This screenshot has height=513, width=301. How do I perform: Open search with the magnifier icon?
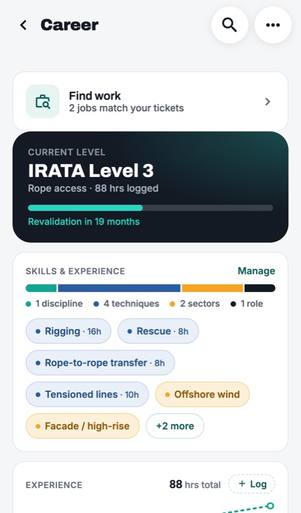229,25
